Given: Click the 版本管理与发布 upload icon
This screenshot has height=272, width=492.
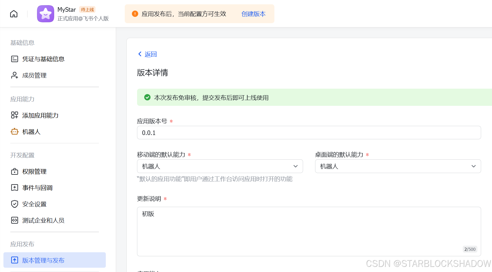Looking at the screenshot, I should pos(14,260).
